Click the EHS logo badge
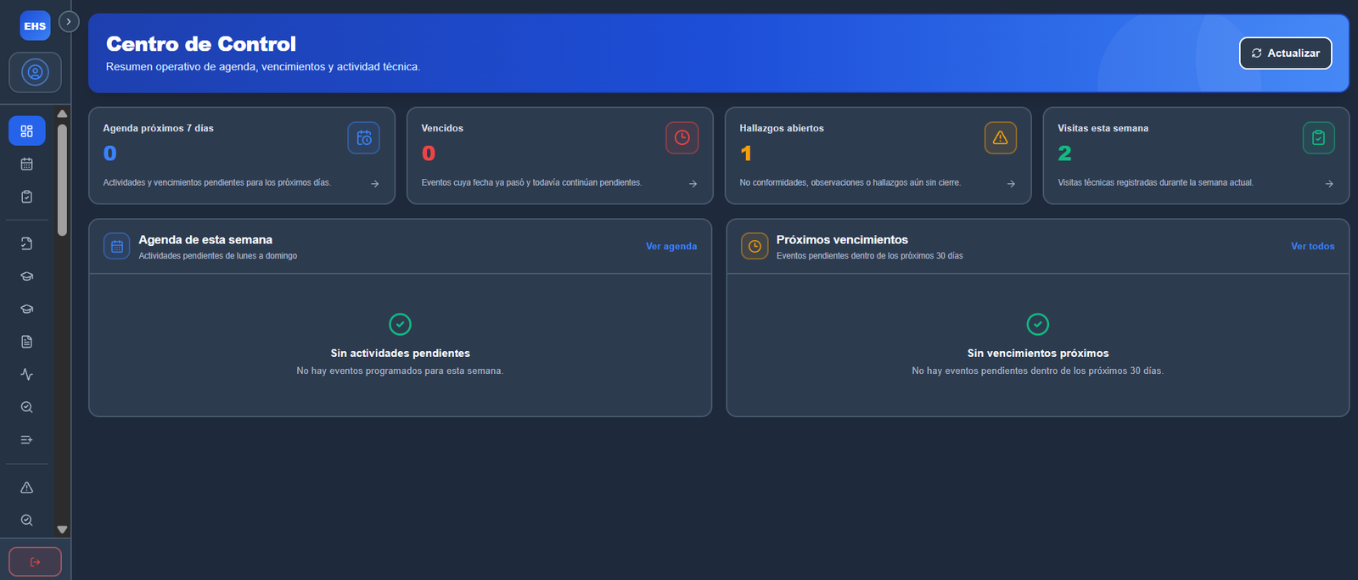 pyautogui.click(x=35, y=25)
